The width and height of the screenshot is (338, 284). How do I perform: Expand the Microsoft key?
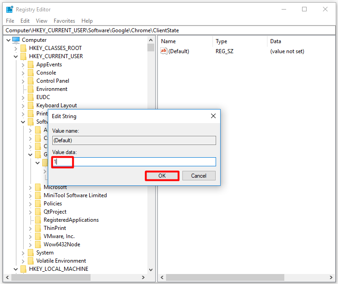coord(30,188)
